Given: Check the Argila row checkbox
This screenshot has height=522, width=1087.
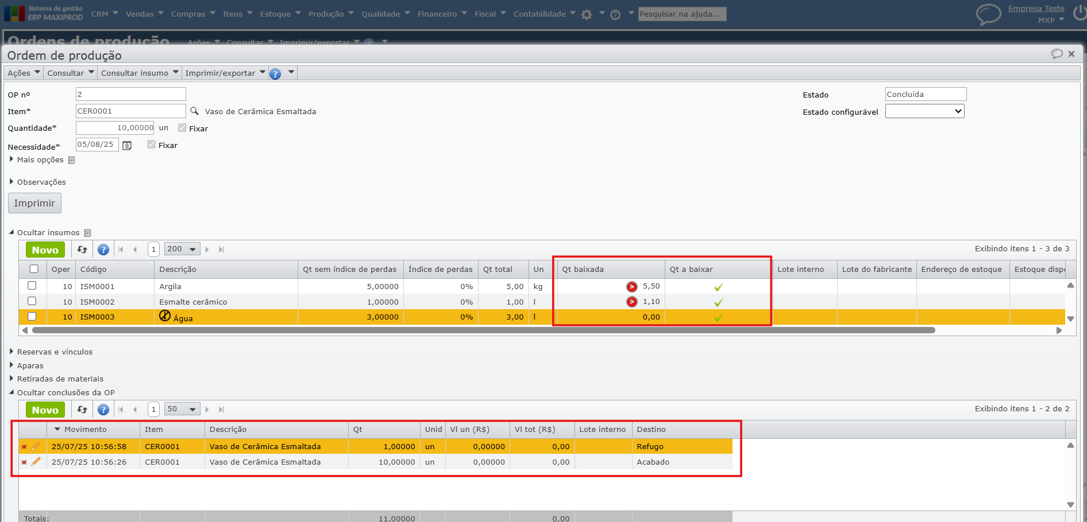Looking at the screenshot, I should [x=32, y=286].
